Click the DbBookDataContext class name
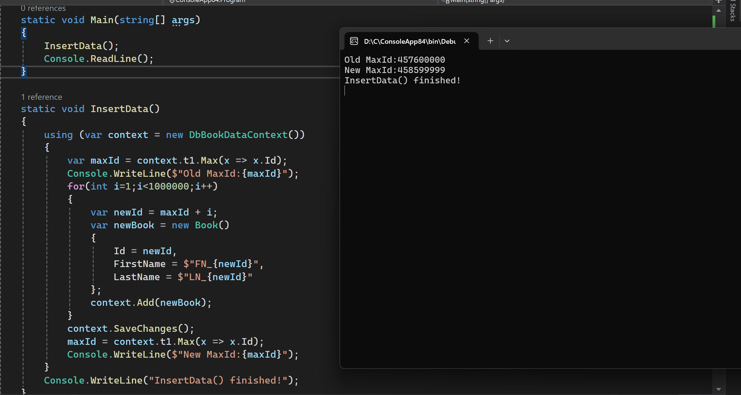Image resolution: width=741 pixels, height=395 pixels. [238, 135]
